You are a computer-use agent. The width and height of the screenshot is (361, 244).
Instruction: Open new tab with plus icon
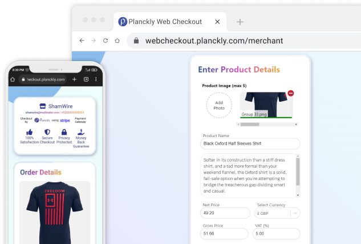(x=240, y=22)
